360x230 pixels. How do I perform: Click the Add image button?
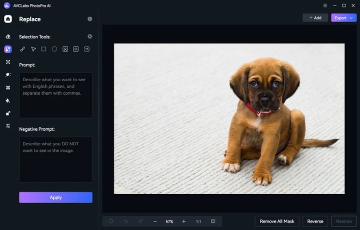pos(315,18)
